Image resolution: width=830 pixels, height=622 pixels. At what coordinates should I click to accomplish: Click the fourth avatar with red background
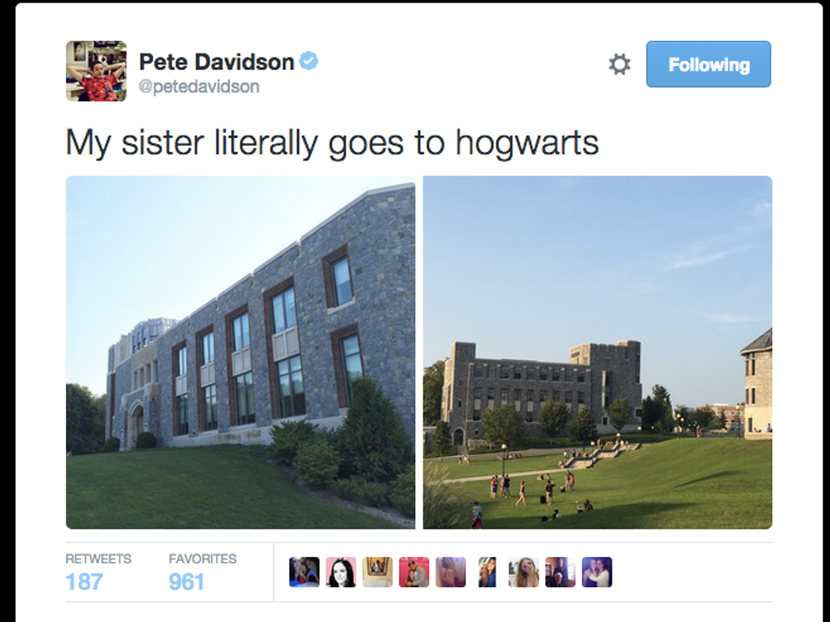click(x=414, y=572)
